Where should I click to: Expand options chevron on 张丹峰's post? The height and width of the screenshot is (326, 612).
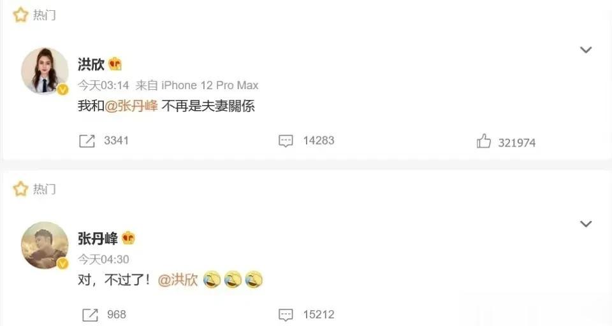click(586, 224)
